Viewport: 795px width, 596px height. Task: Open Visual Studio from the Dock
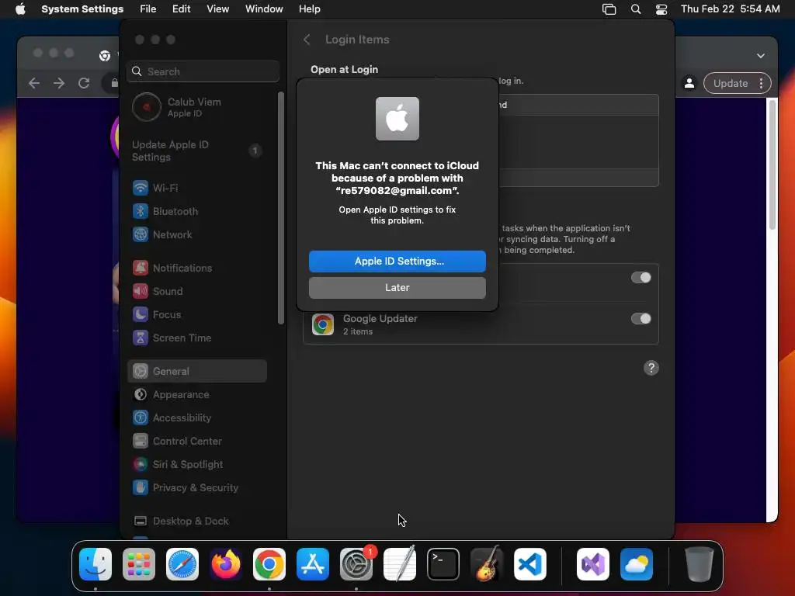(x=592, y=564)
